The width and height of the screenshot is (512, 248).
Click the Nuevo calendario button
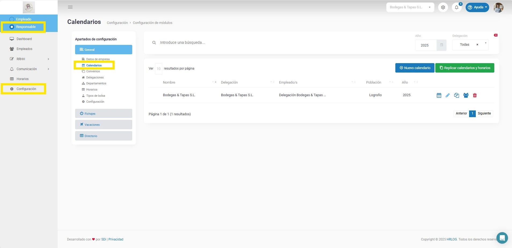(414, 68)
